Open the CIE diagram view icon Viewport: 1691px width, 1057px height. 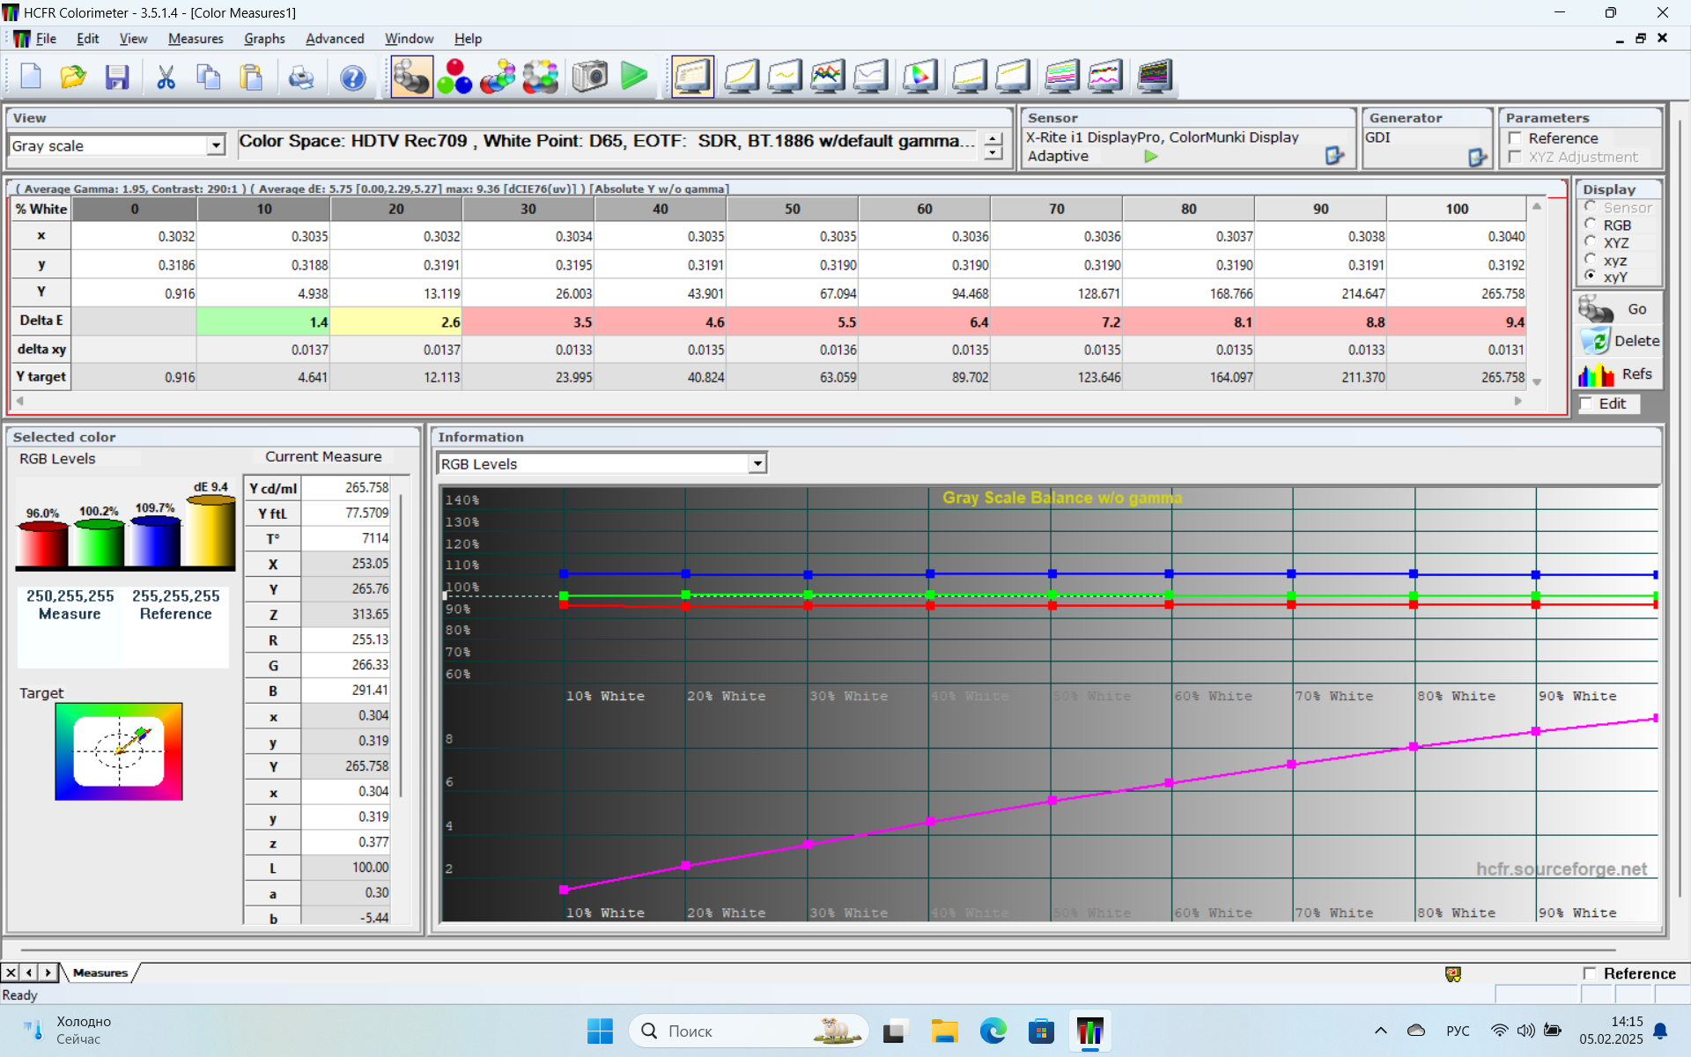[919, 77]
